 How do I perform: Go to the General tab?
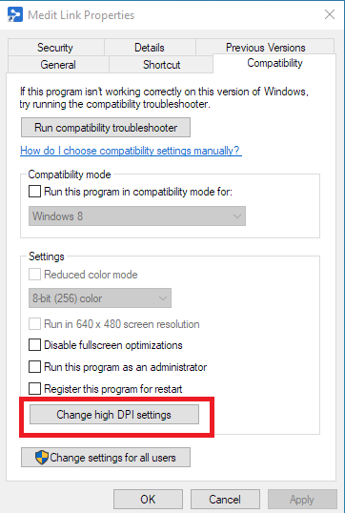click(58, 65)
